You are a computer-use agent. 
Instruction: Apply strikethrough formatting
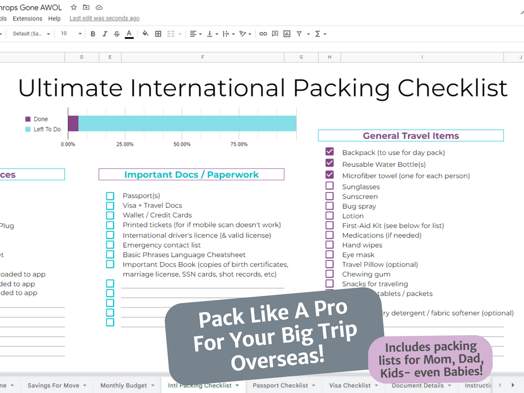pos(117,34)
